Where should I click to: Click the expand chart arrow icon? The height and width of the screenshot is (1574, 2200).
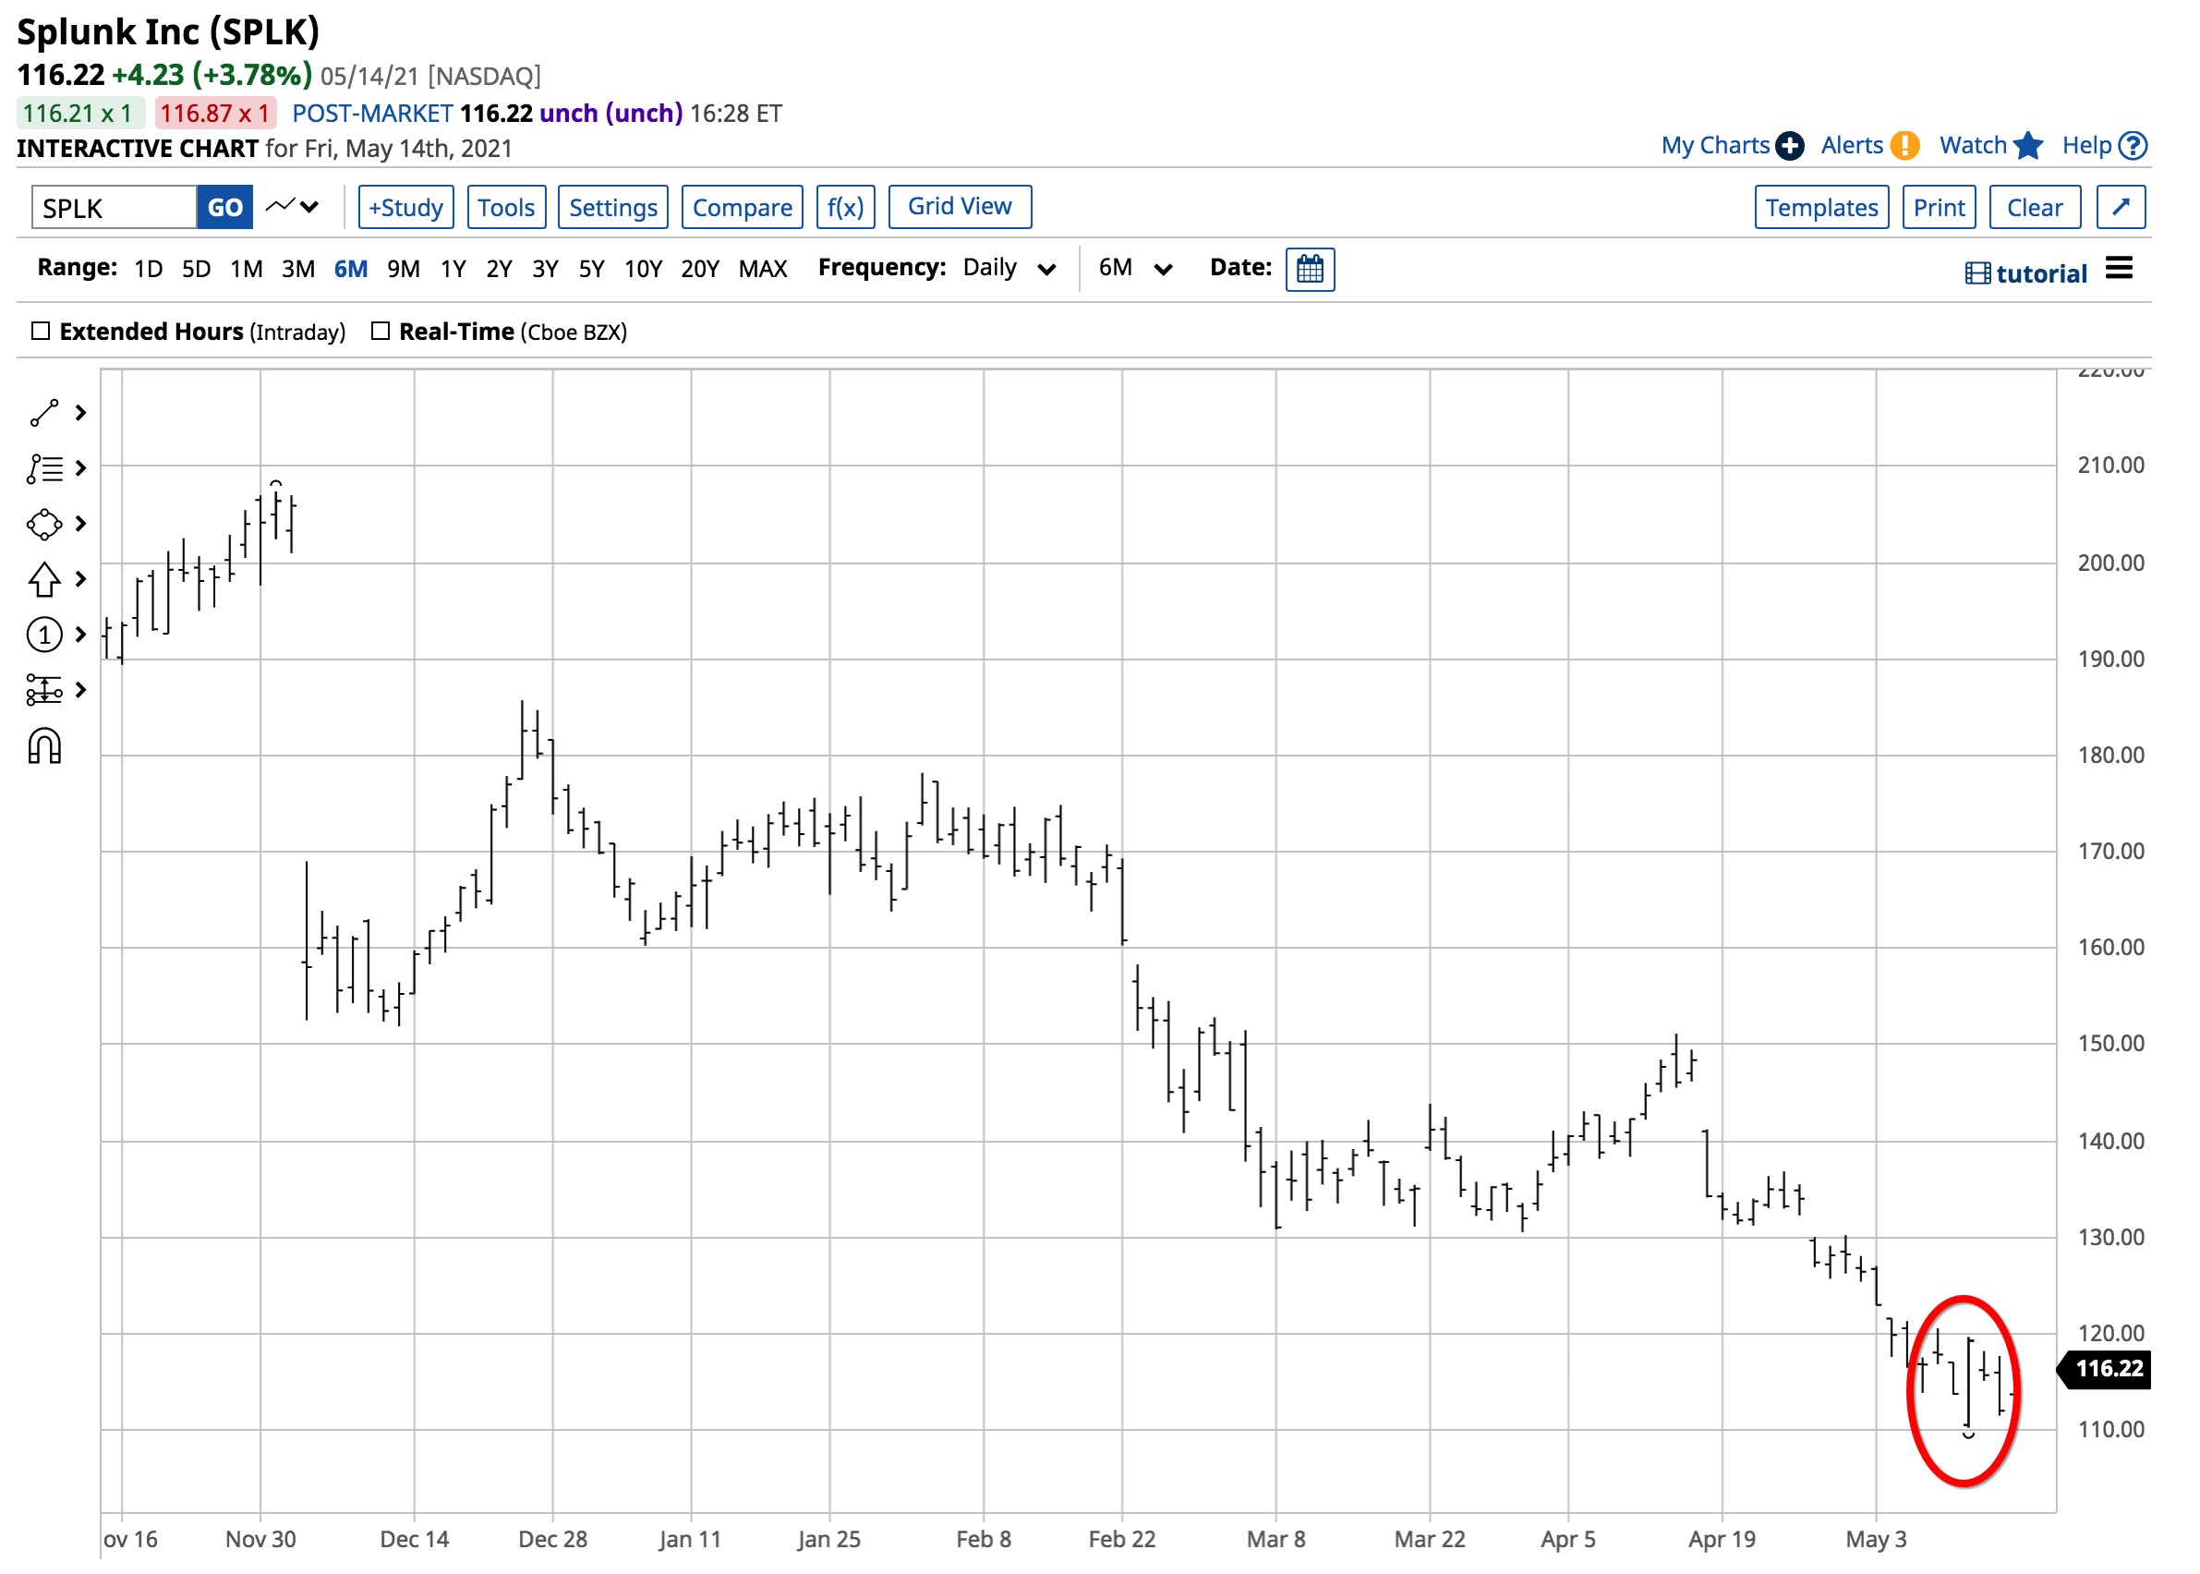pyautogui.click(x=2121, y=208)
